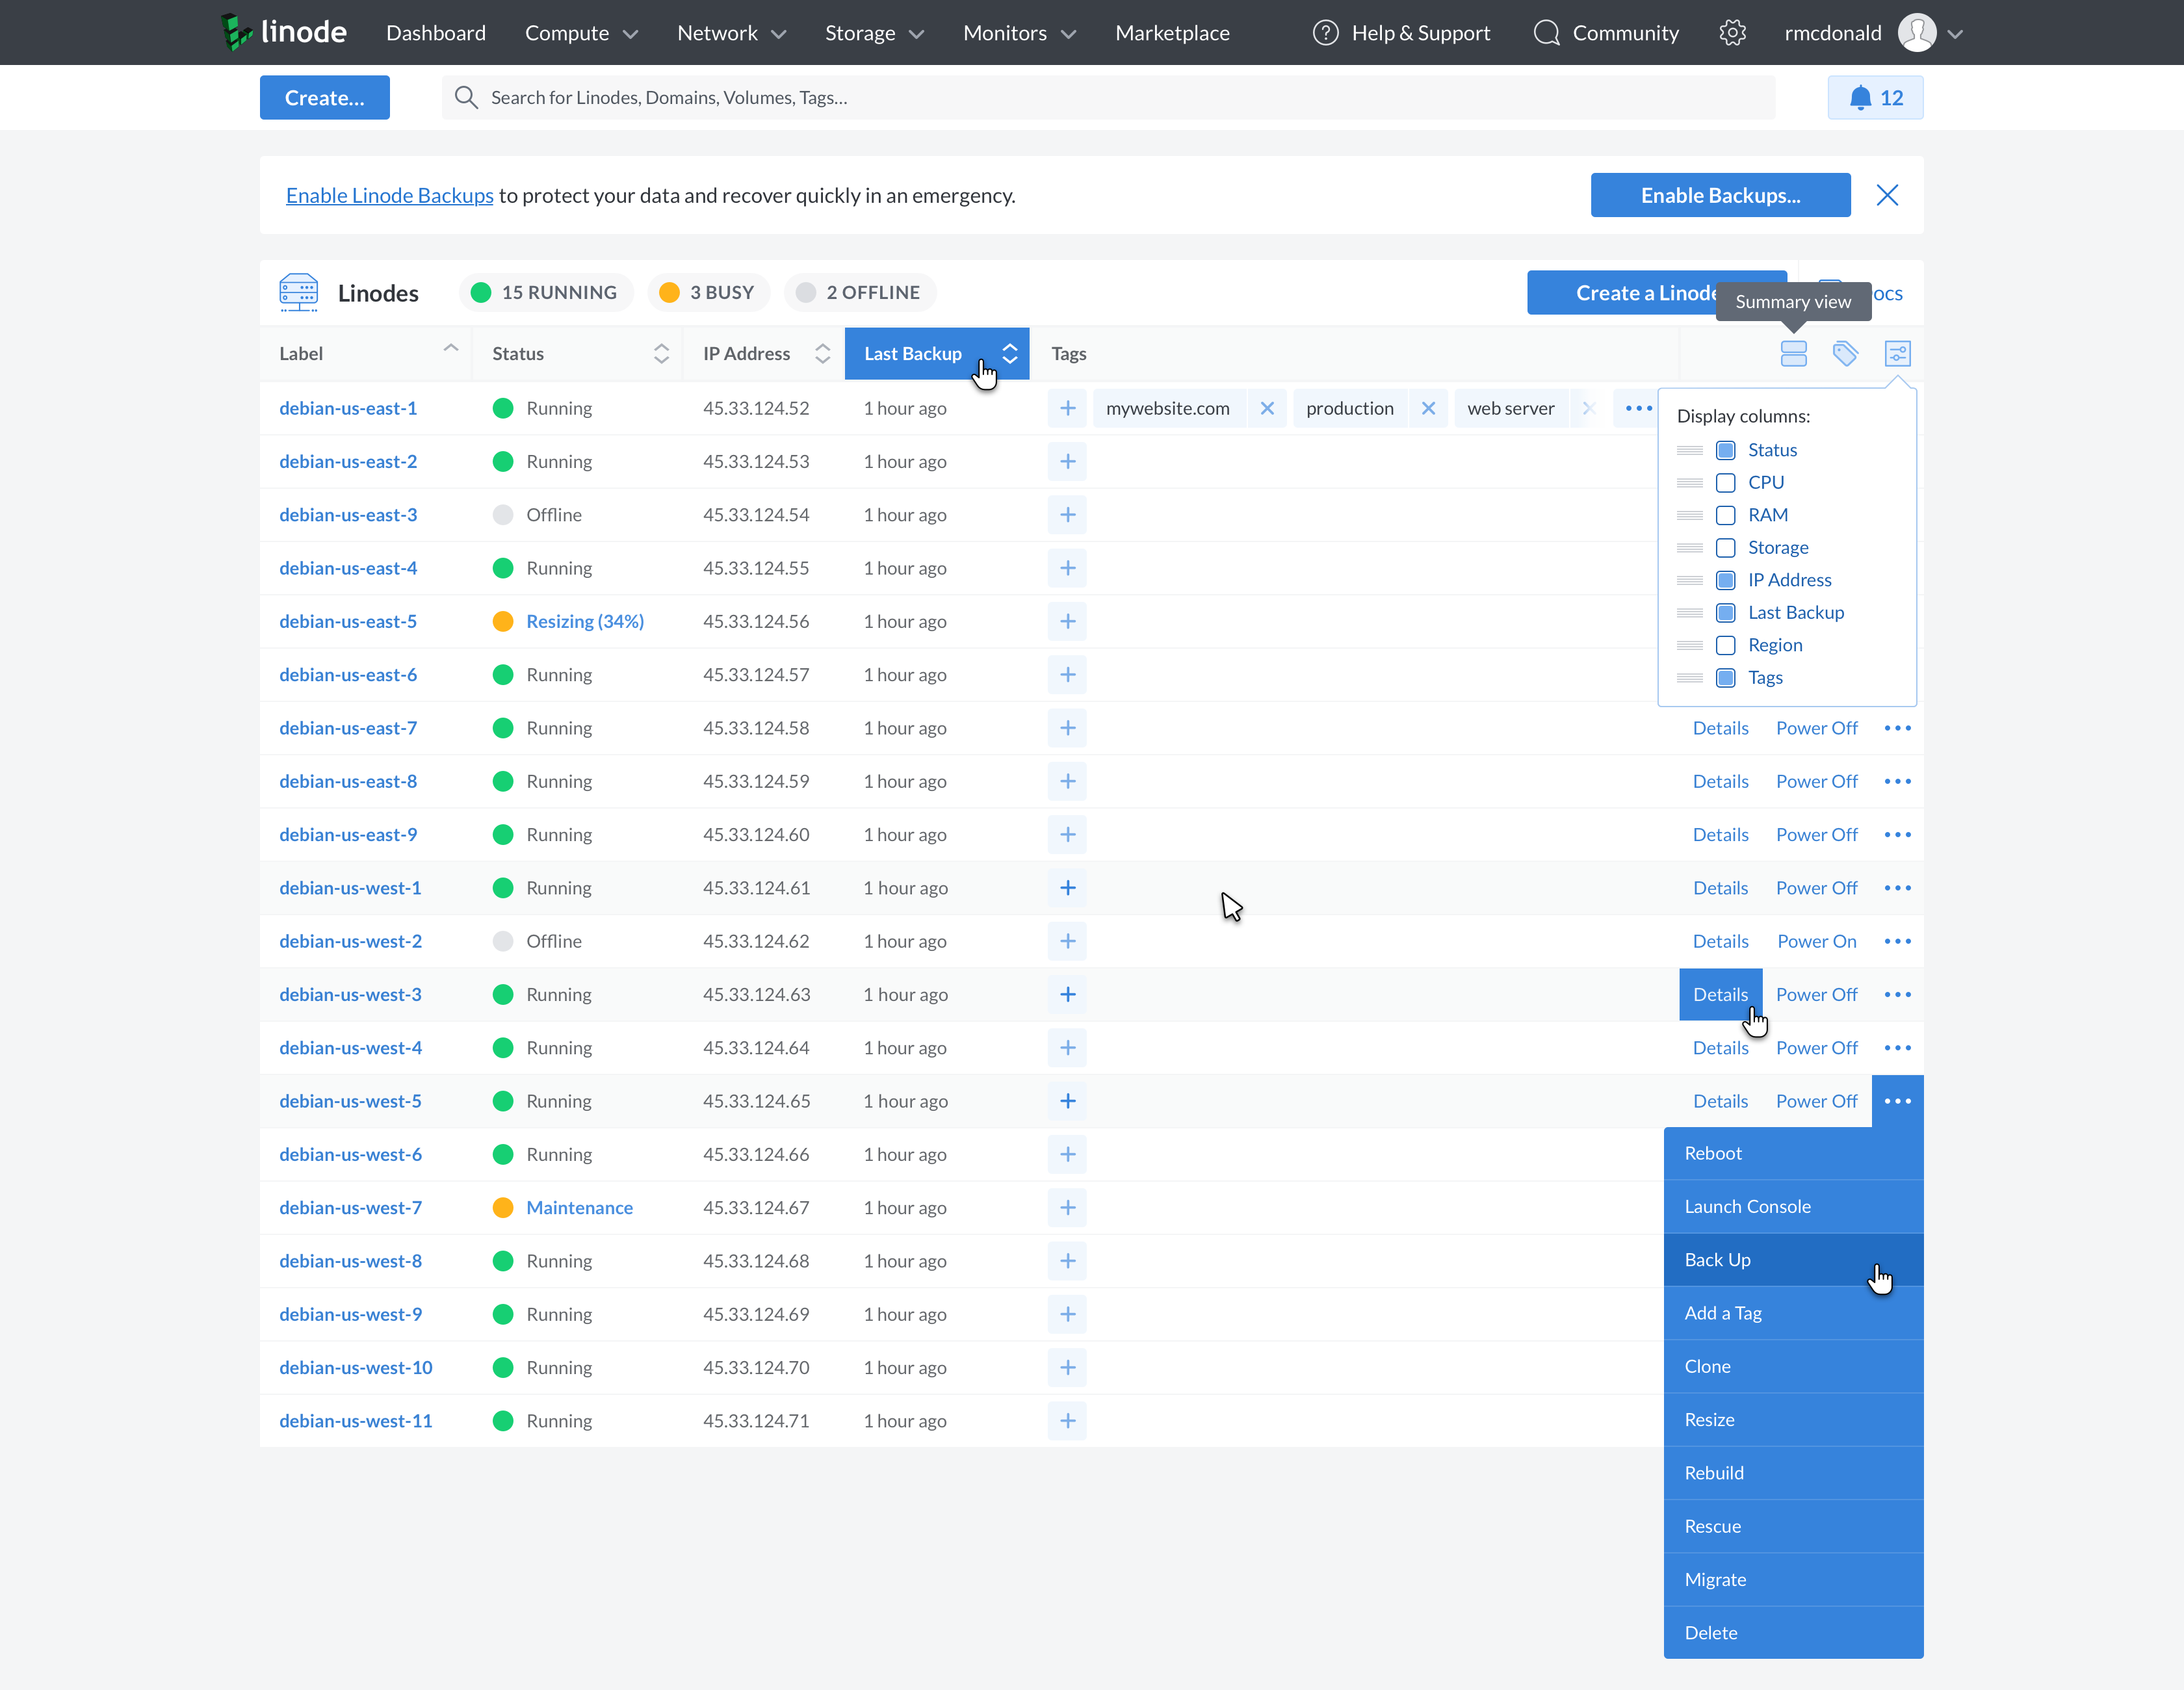Enable the Region column checkbox
Screen dimensions: 2184x1690
1725,645
